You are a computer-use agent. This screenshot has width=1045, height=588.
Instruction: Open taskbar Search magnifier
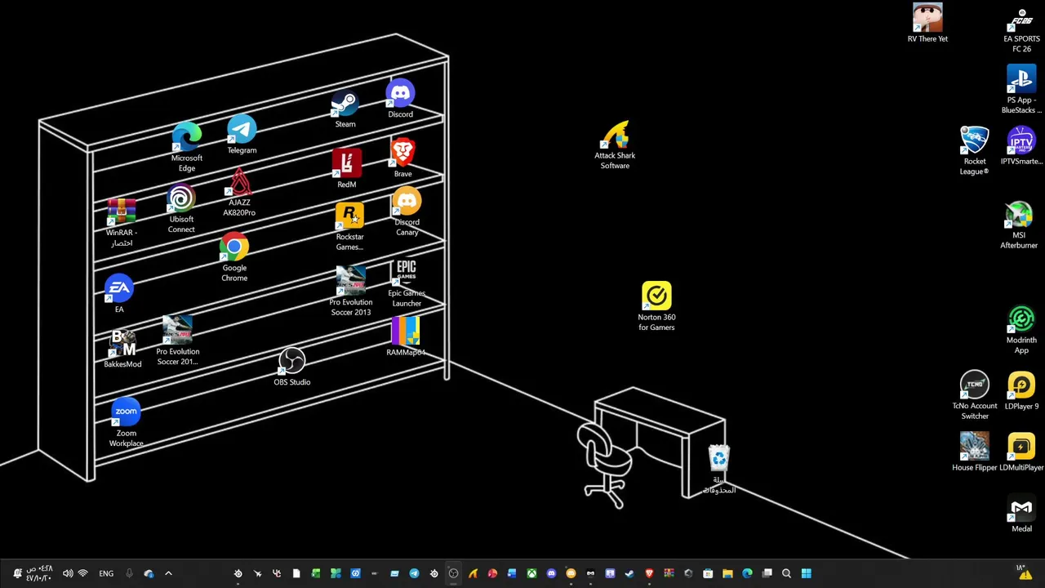click(x=786, y=573)
